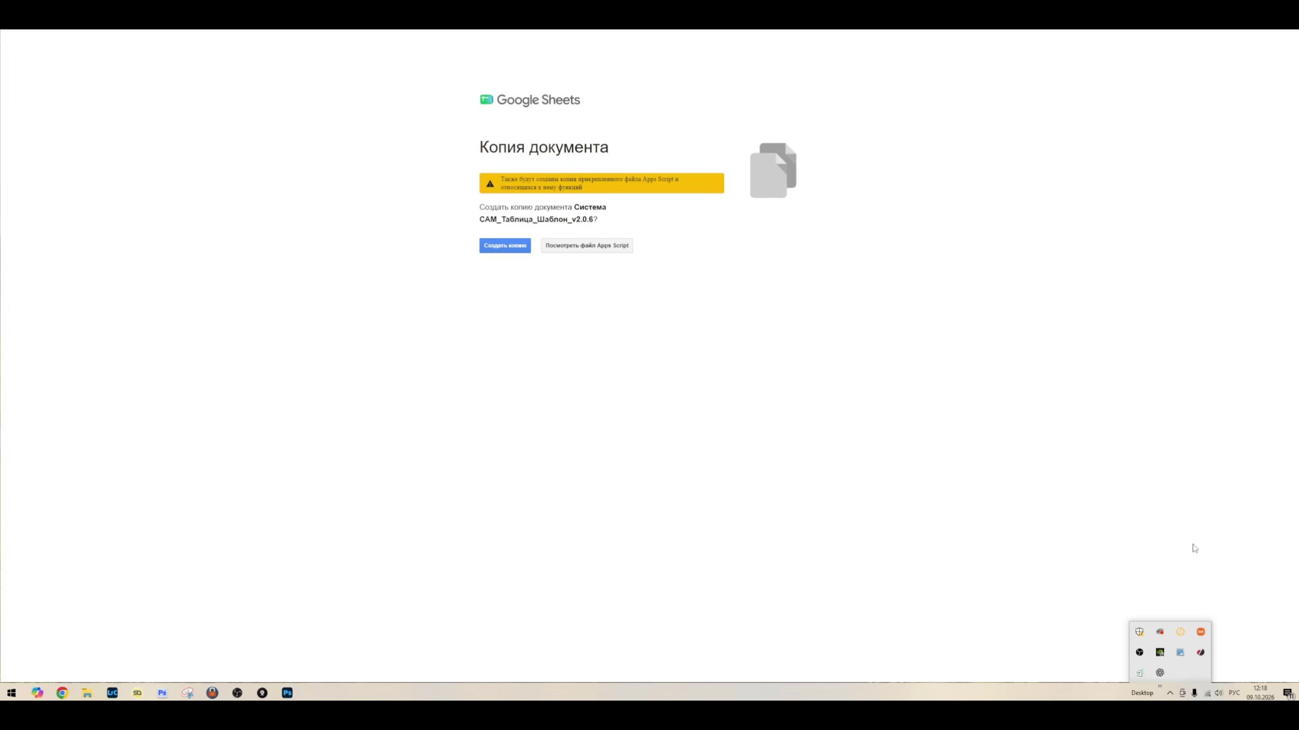
Task: Click the yellow circle icon in tray popup
Action: click(1180, 632)
